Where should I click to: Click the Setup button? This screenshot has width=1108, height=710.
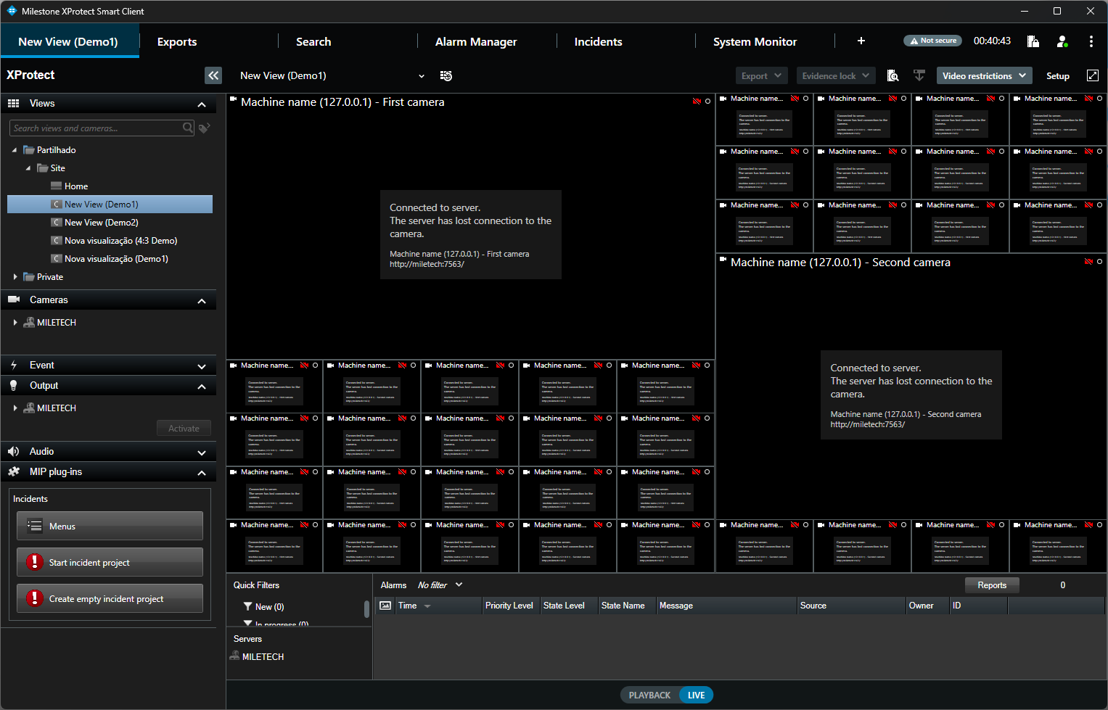(1058, 75)
